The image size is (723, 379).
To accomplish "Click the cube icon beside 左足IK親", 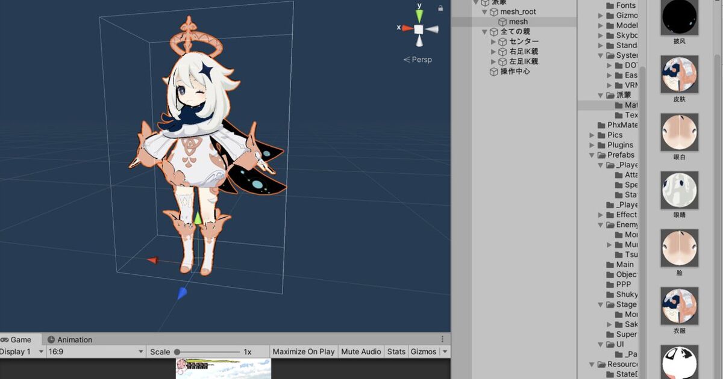I will click(503, 61).
